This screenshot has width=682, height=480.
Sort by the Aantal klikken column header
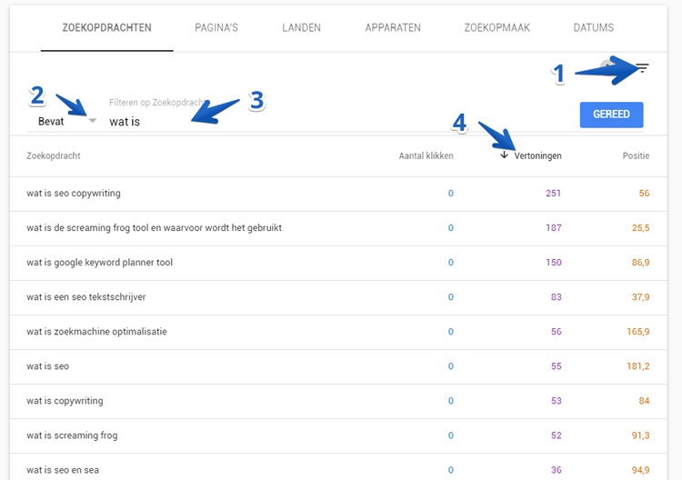tap(426, 155)
